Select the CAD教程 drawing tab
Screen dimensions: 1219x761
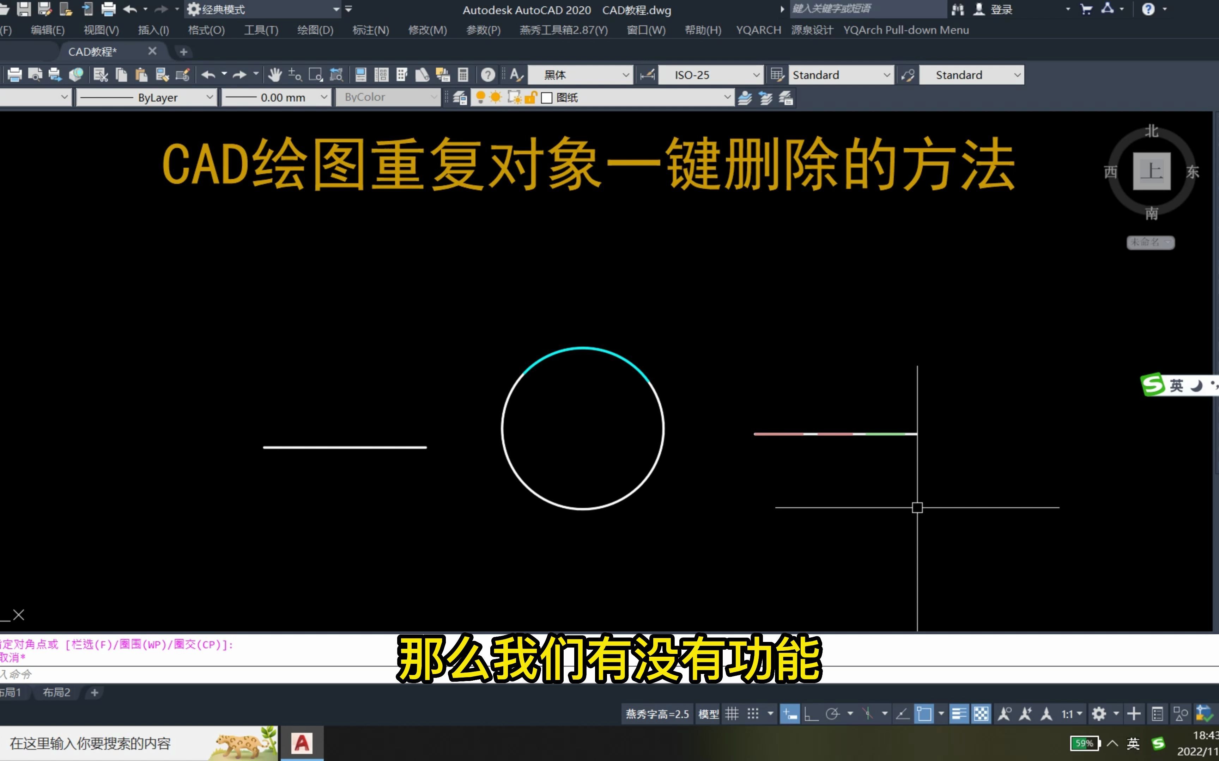click(x=90, y=51)
